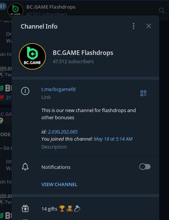
Task: Copy the channel id 2,030,202,085
Action: coord(62,132)
